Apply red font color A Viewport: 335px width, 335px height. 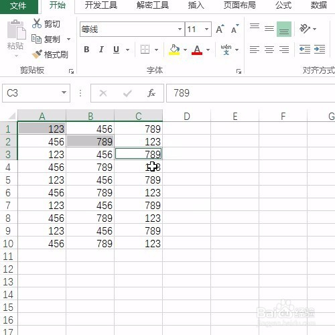click(197, 50)
